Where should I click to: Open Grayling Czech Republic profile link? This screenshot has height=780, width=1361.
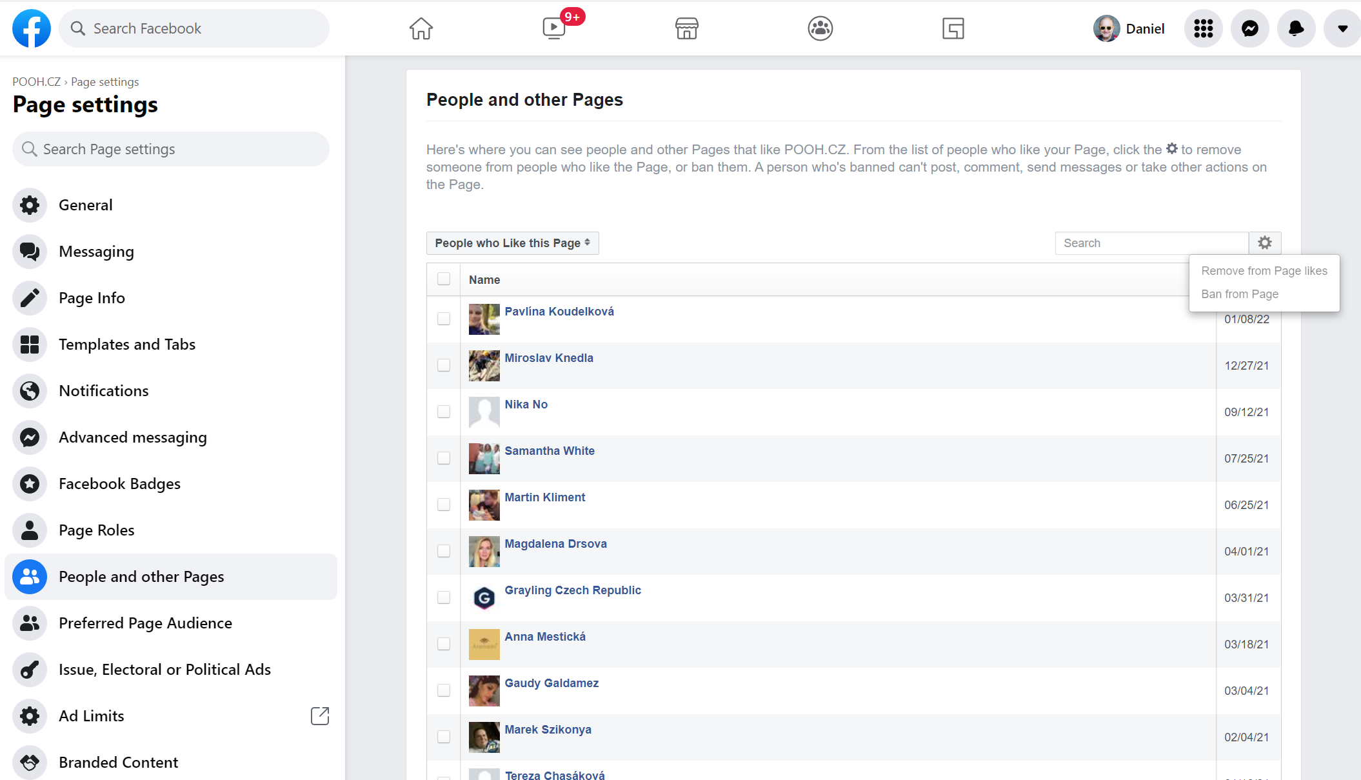point(573,590)
